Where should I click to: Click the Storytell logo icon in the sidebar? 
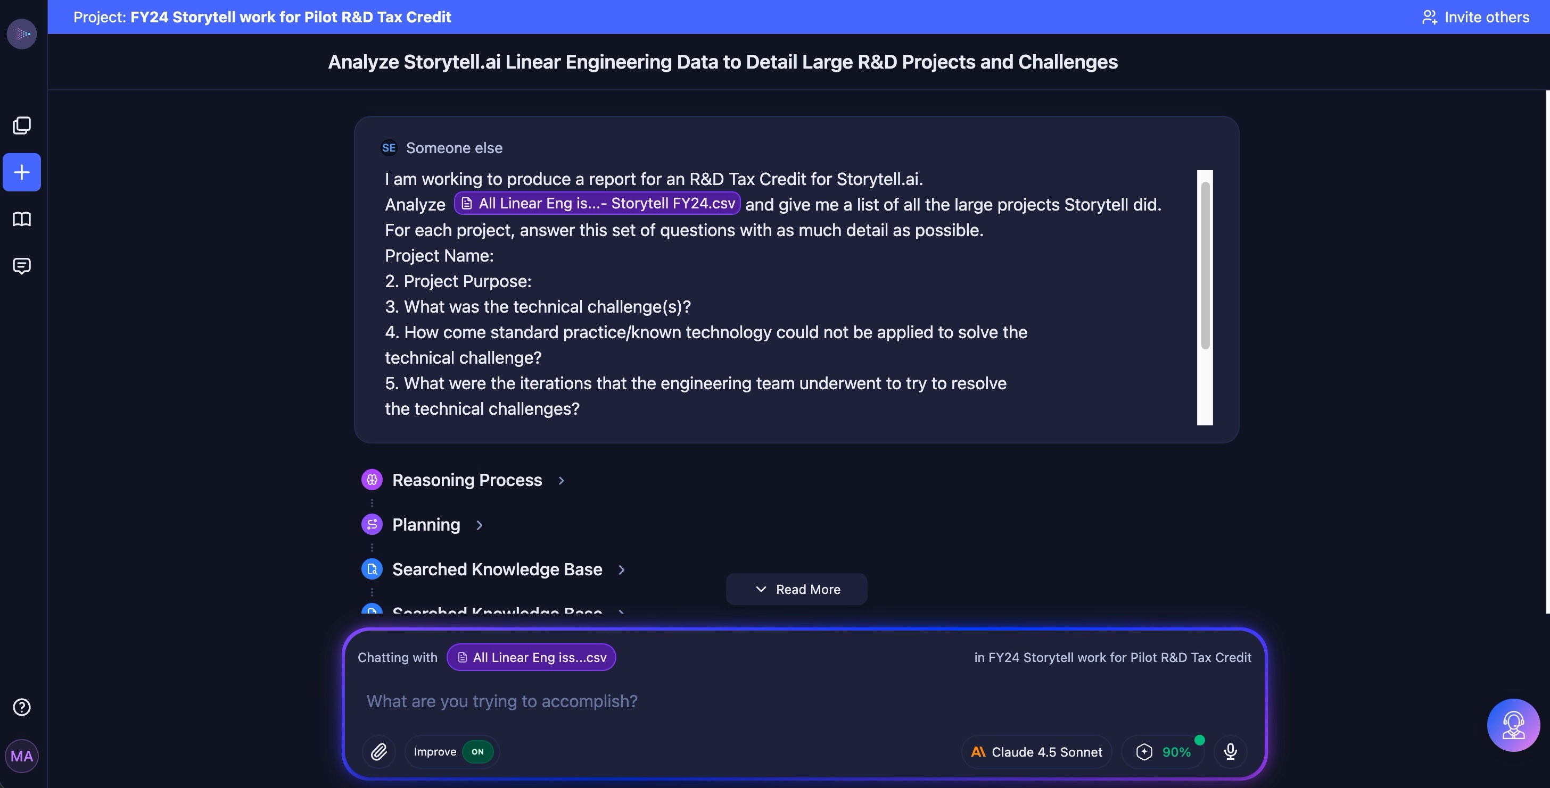pyautogui.click(x=22, y=33)
